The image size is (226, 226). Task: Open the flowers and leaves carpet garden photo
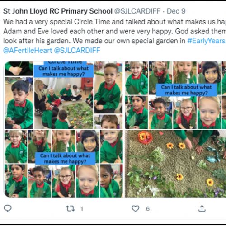(175, 164)
